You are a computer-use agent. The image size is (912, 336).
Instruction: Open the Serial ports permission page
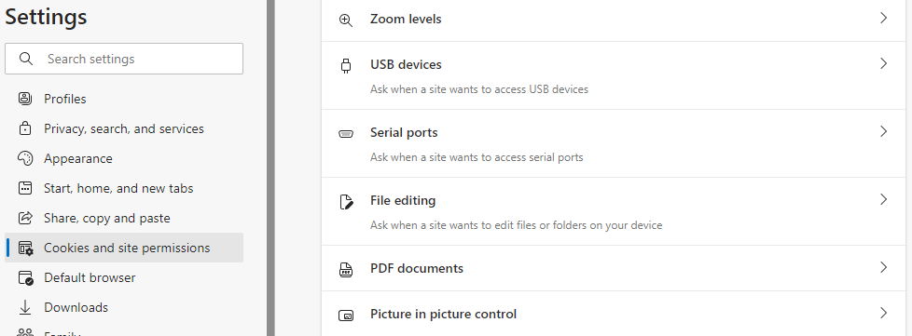tap(613, 143)
